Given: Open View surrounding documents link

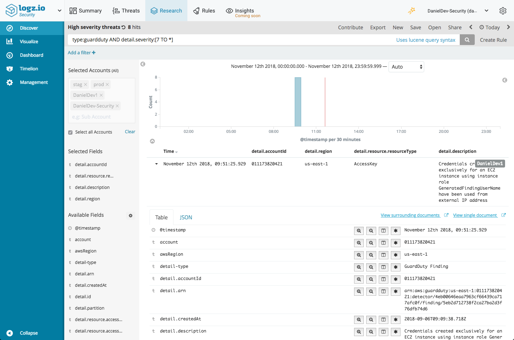Looking at the screenshot, I should (410, 215).
